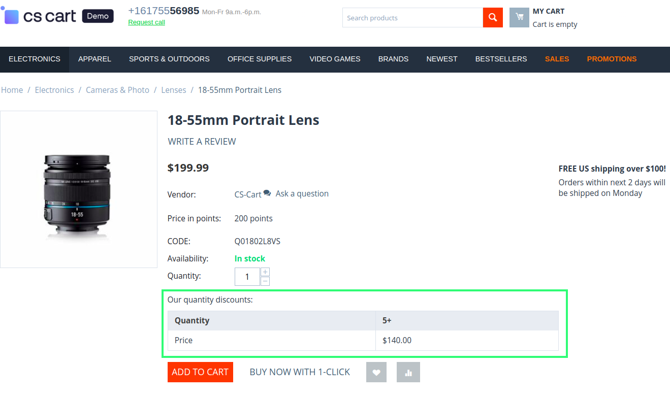The height and width of the screenshot is (397, 670).
Task: Open the Promotions menu item
Action: pyautogui.click(x=612, y=59)
